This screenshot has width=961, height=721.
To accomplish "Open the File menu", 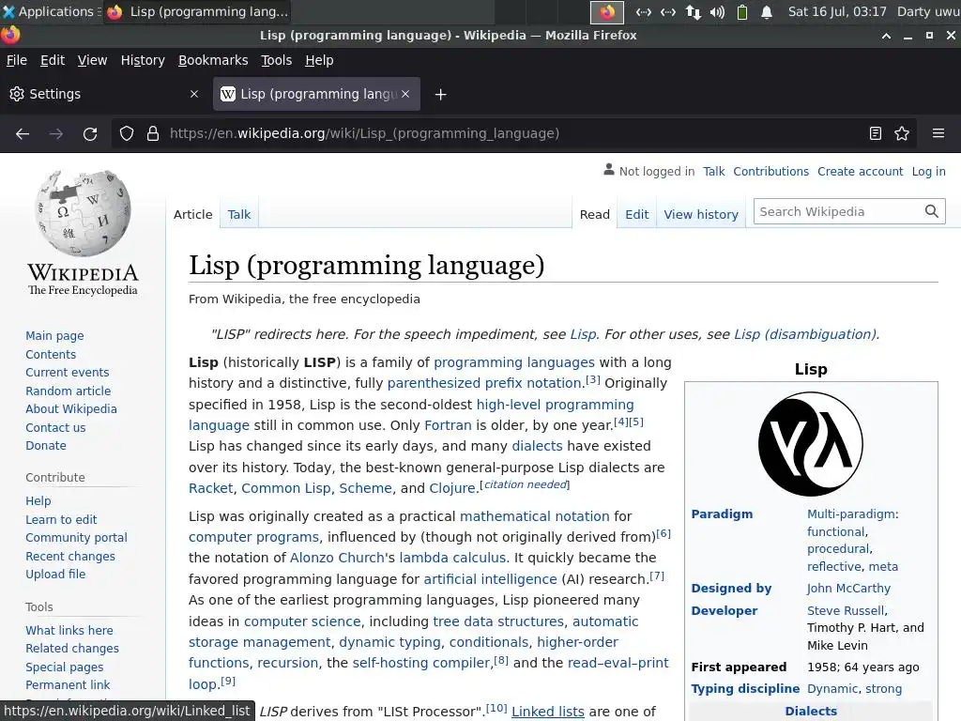I will (x=17, y=60).
